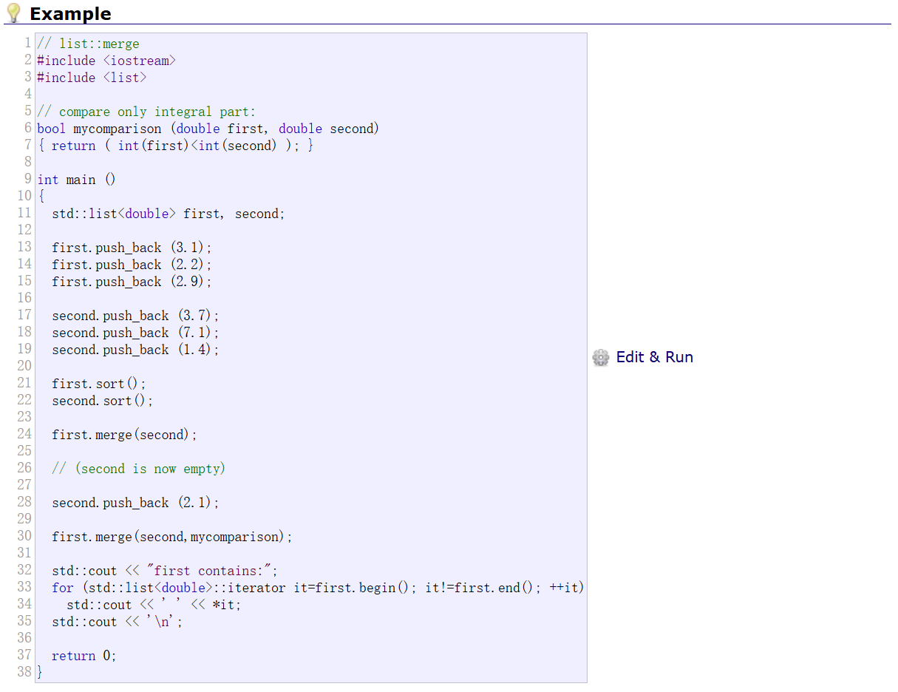Viewport: 898px width, 692px height.
Task: Open the Edit & Run link
Action: [654, 357]
